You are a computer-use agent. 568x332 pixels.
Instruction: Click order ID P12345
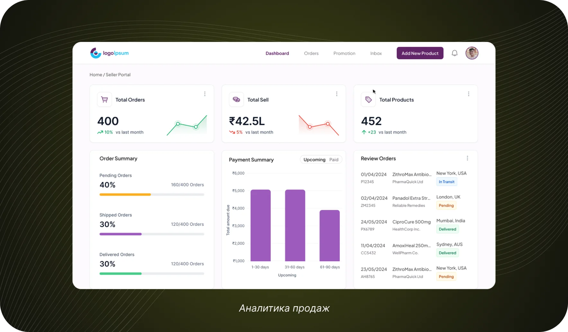click(367, 182)
